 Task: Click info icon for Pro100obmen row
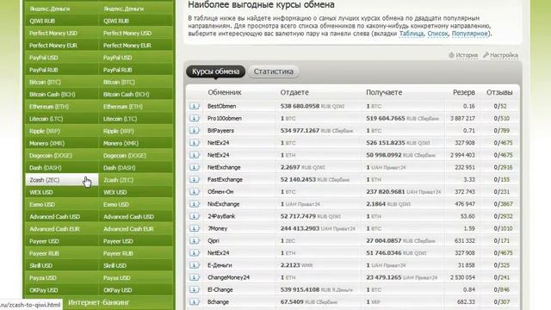click(195, 119)
